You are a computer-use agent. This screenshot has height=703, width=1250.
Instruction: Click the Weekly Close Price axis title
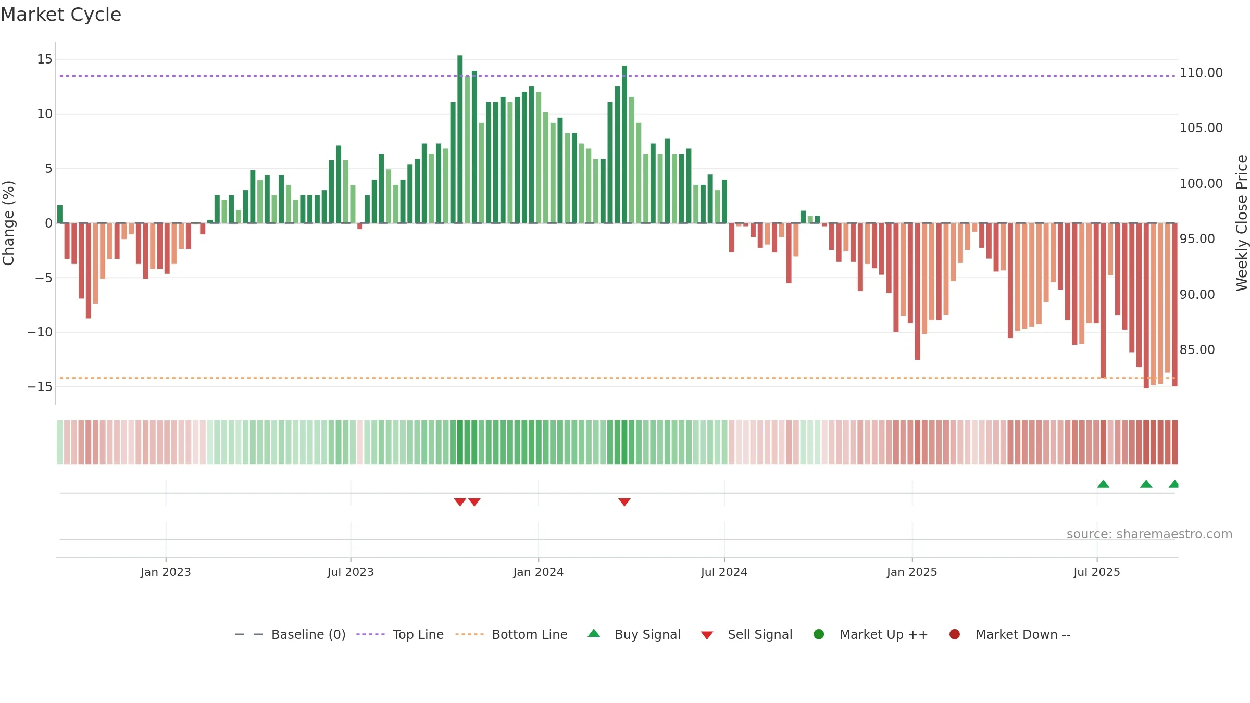[x=1242, y=223]
